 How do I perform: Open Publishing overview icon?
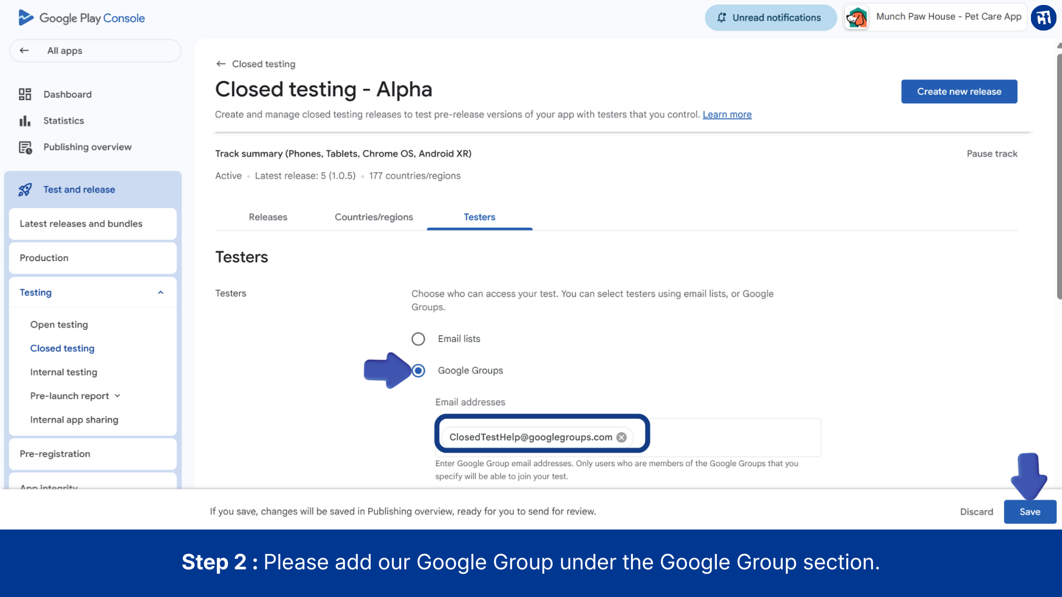(25, 147)
